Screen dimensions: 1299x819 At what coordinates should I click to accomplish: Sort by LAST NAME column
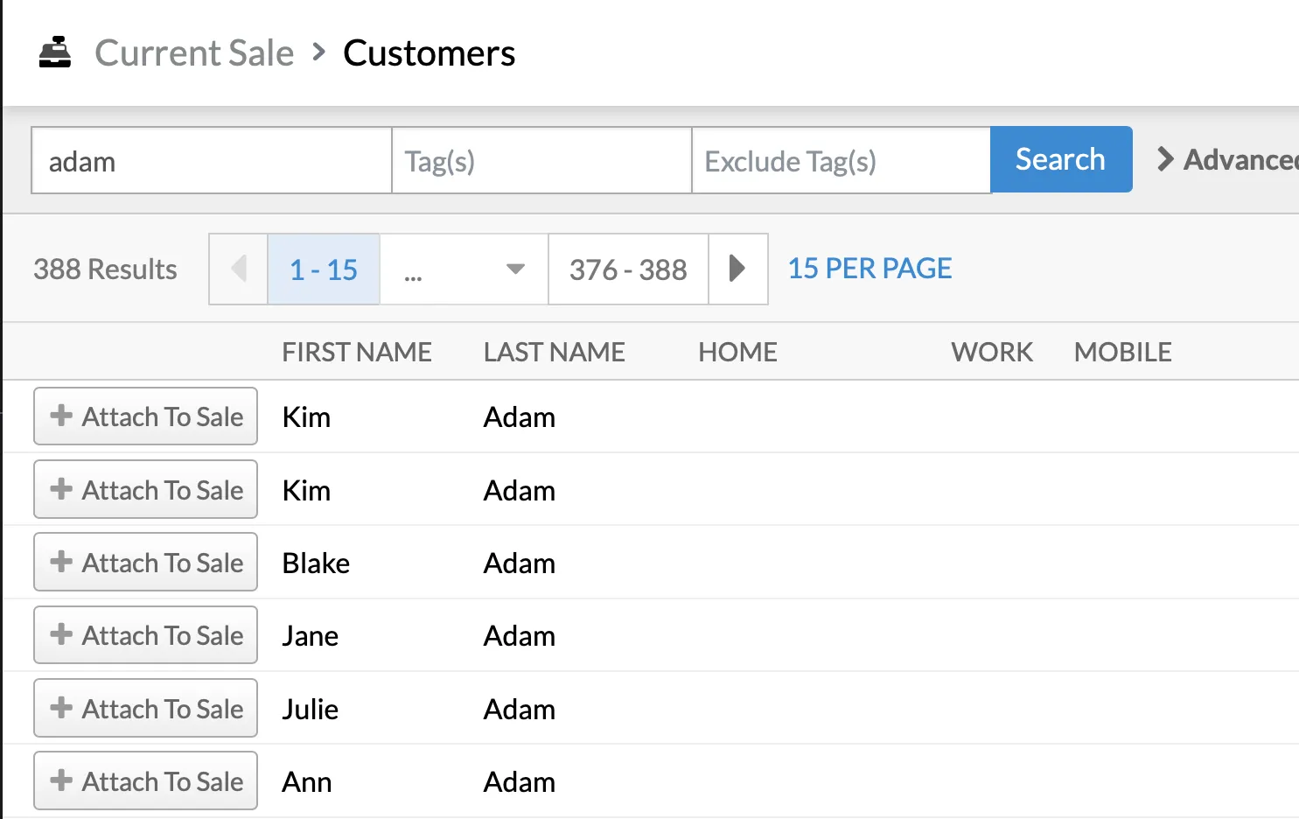555,352
